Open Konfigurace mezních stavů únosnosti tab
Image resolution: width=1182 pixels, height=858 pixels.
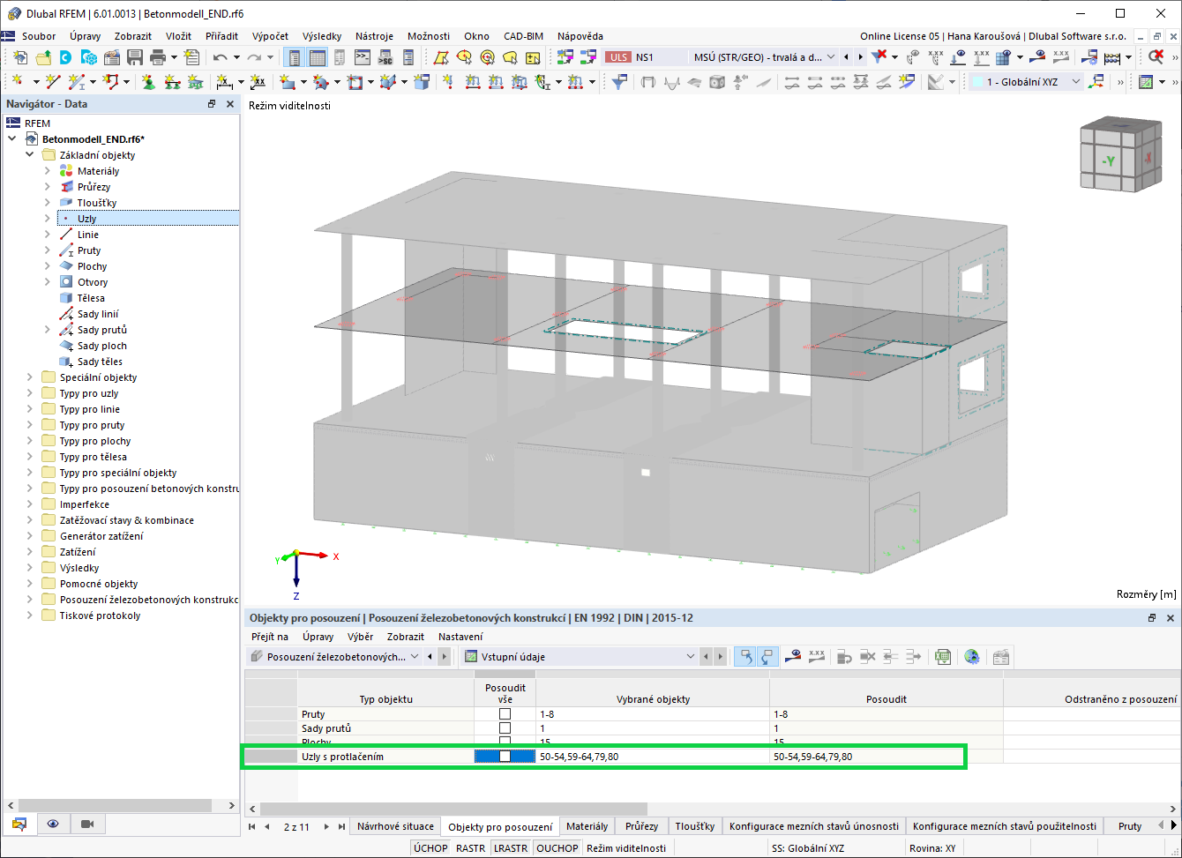click(x=814, y=826)
